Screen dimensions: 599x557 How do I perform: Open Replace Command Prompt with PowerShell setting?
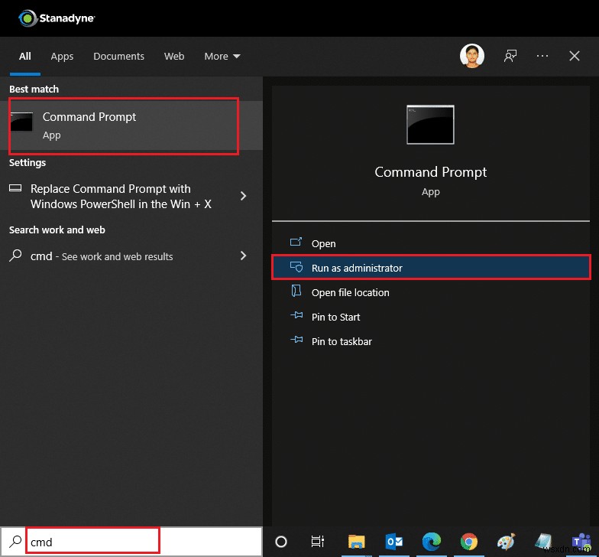click(x=121, y=196)
